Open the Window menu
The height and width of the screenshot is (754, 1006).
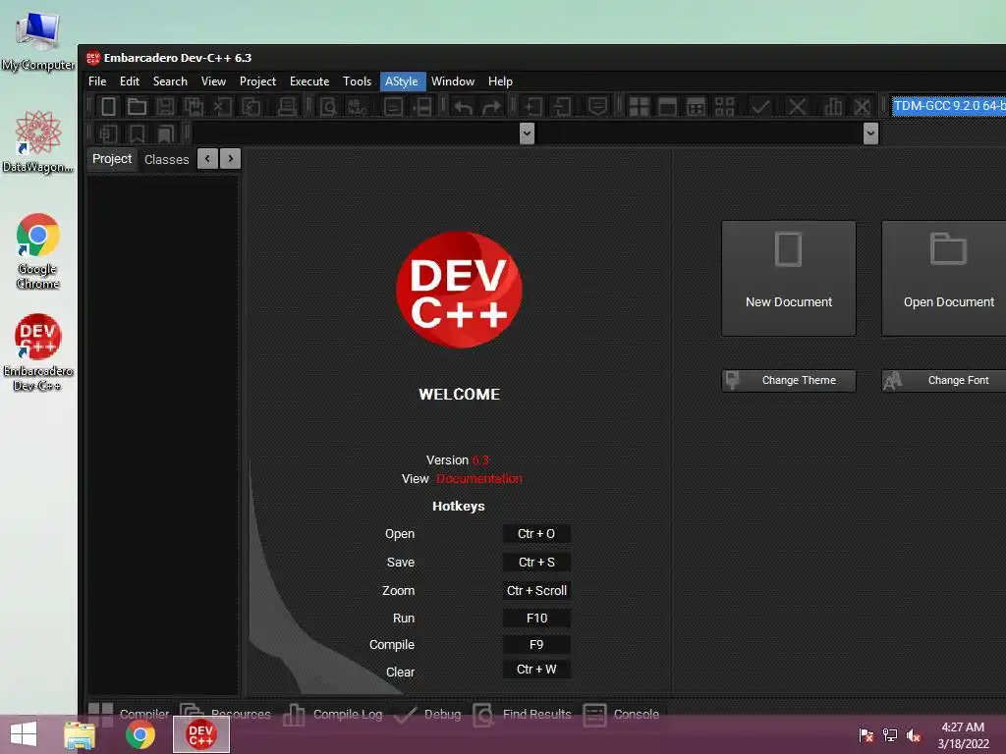click(453, 81)
